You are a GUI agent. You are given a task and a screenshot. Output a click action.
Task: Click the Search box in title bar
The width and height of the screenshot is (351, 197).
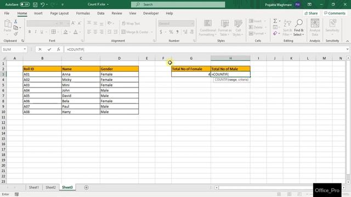click(178, 4)
